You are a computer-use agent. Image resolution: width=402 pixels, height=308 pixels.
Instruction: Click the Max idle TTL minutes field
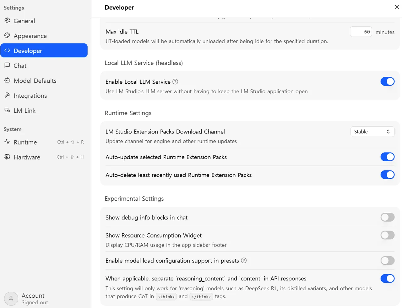[361, 32]
